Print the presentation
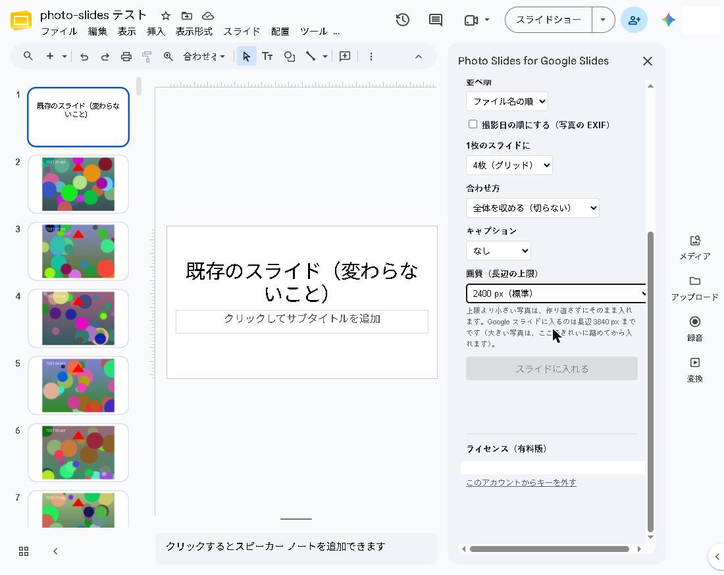 pos(126,57)
